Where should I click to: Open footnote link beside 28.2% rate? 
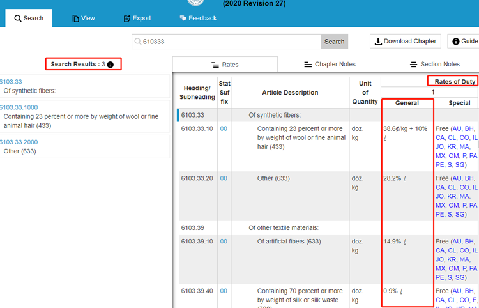point(405,179)
